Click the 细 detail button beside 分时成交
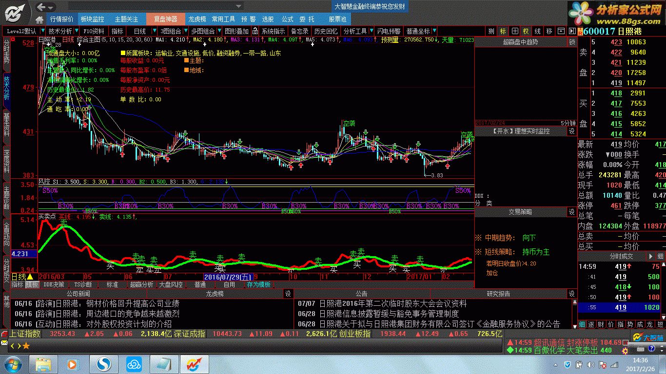Viewport: 666px width, 374px height. (660, 256)
